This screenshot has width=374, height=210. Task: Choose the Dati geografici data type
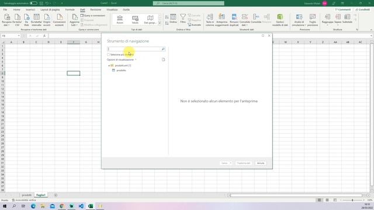150,19
